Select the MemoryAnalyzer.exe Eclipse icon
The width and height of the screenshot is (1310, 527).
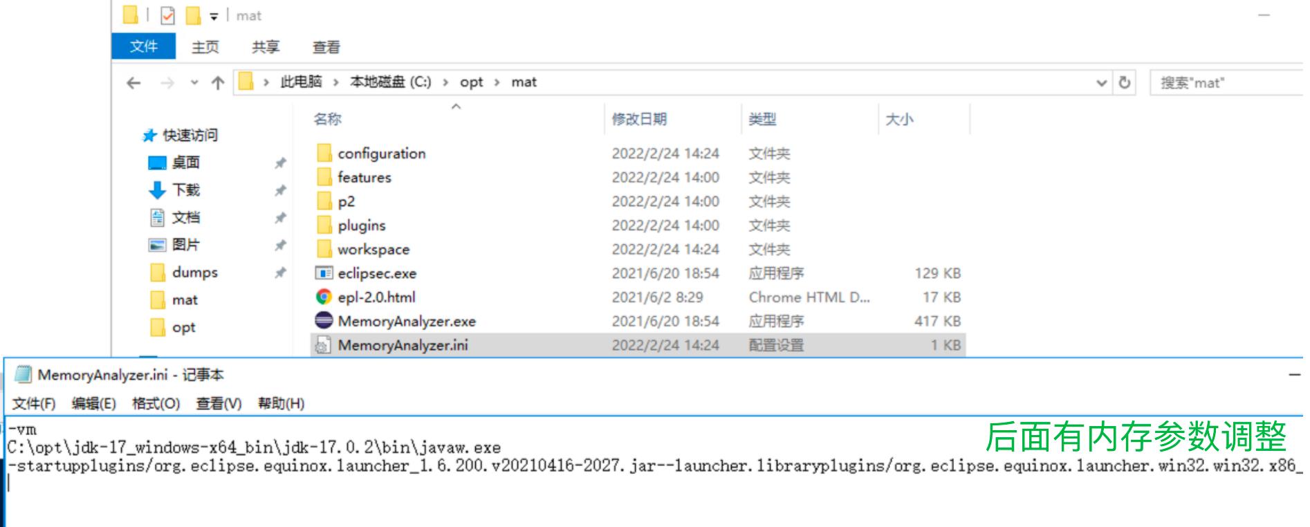coord(324,320)
